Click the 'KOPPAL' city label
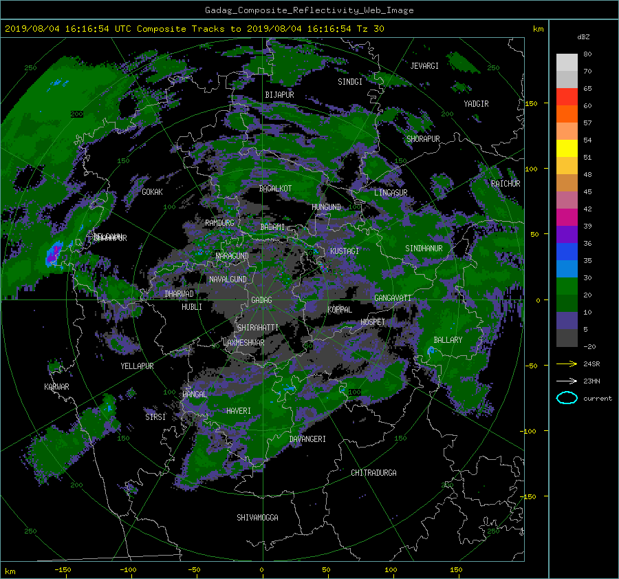Viewport: 619px width, 579px height. pos(340,310)
